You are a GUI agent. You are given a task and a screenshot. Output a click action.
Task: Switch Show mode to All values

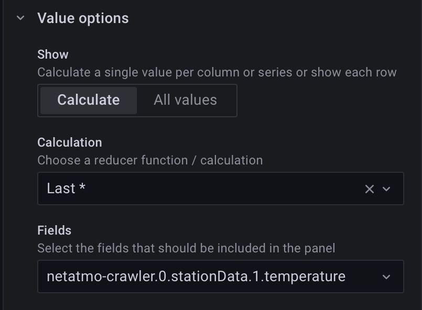pos(185,100)
